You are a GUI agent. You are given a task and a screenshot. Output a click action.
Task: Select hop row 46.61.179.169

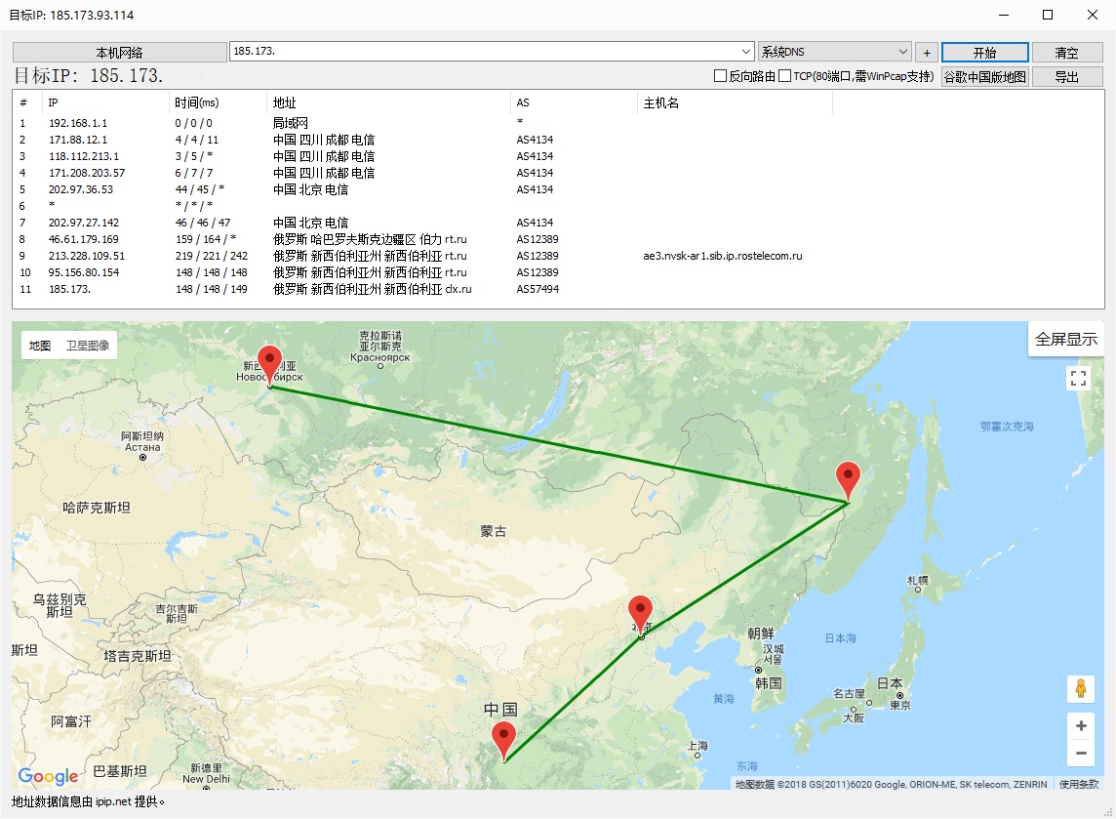coord(558,239)
